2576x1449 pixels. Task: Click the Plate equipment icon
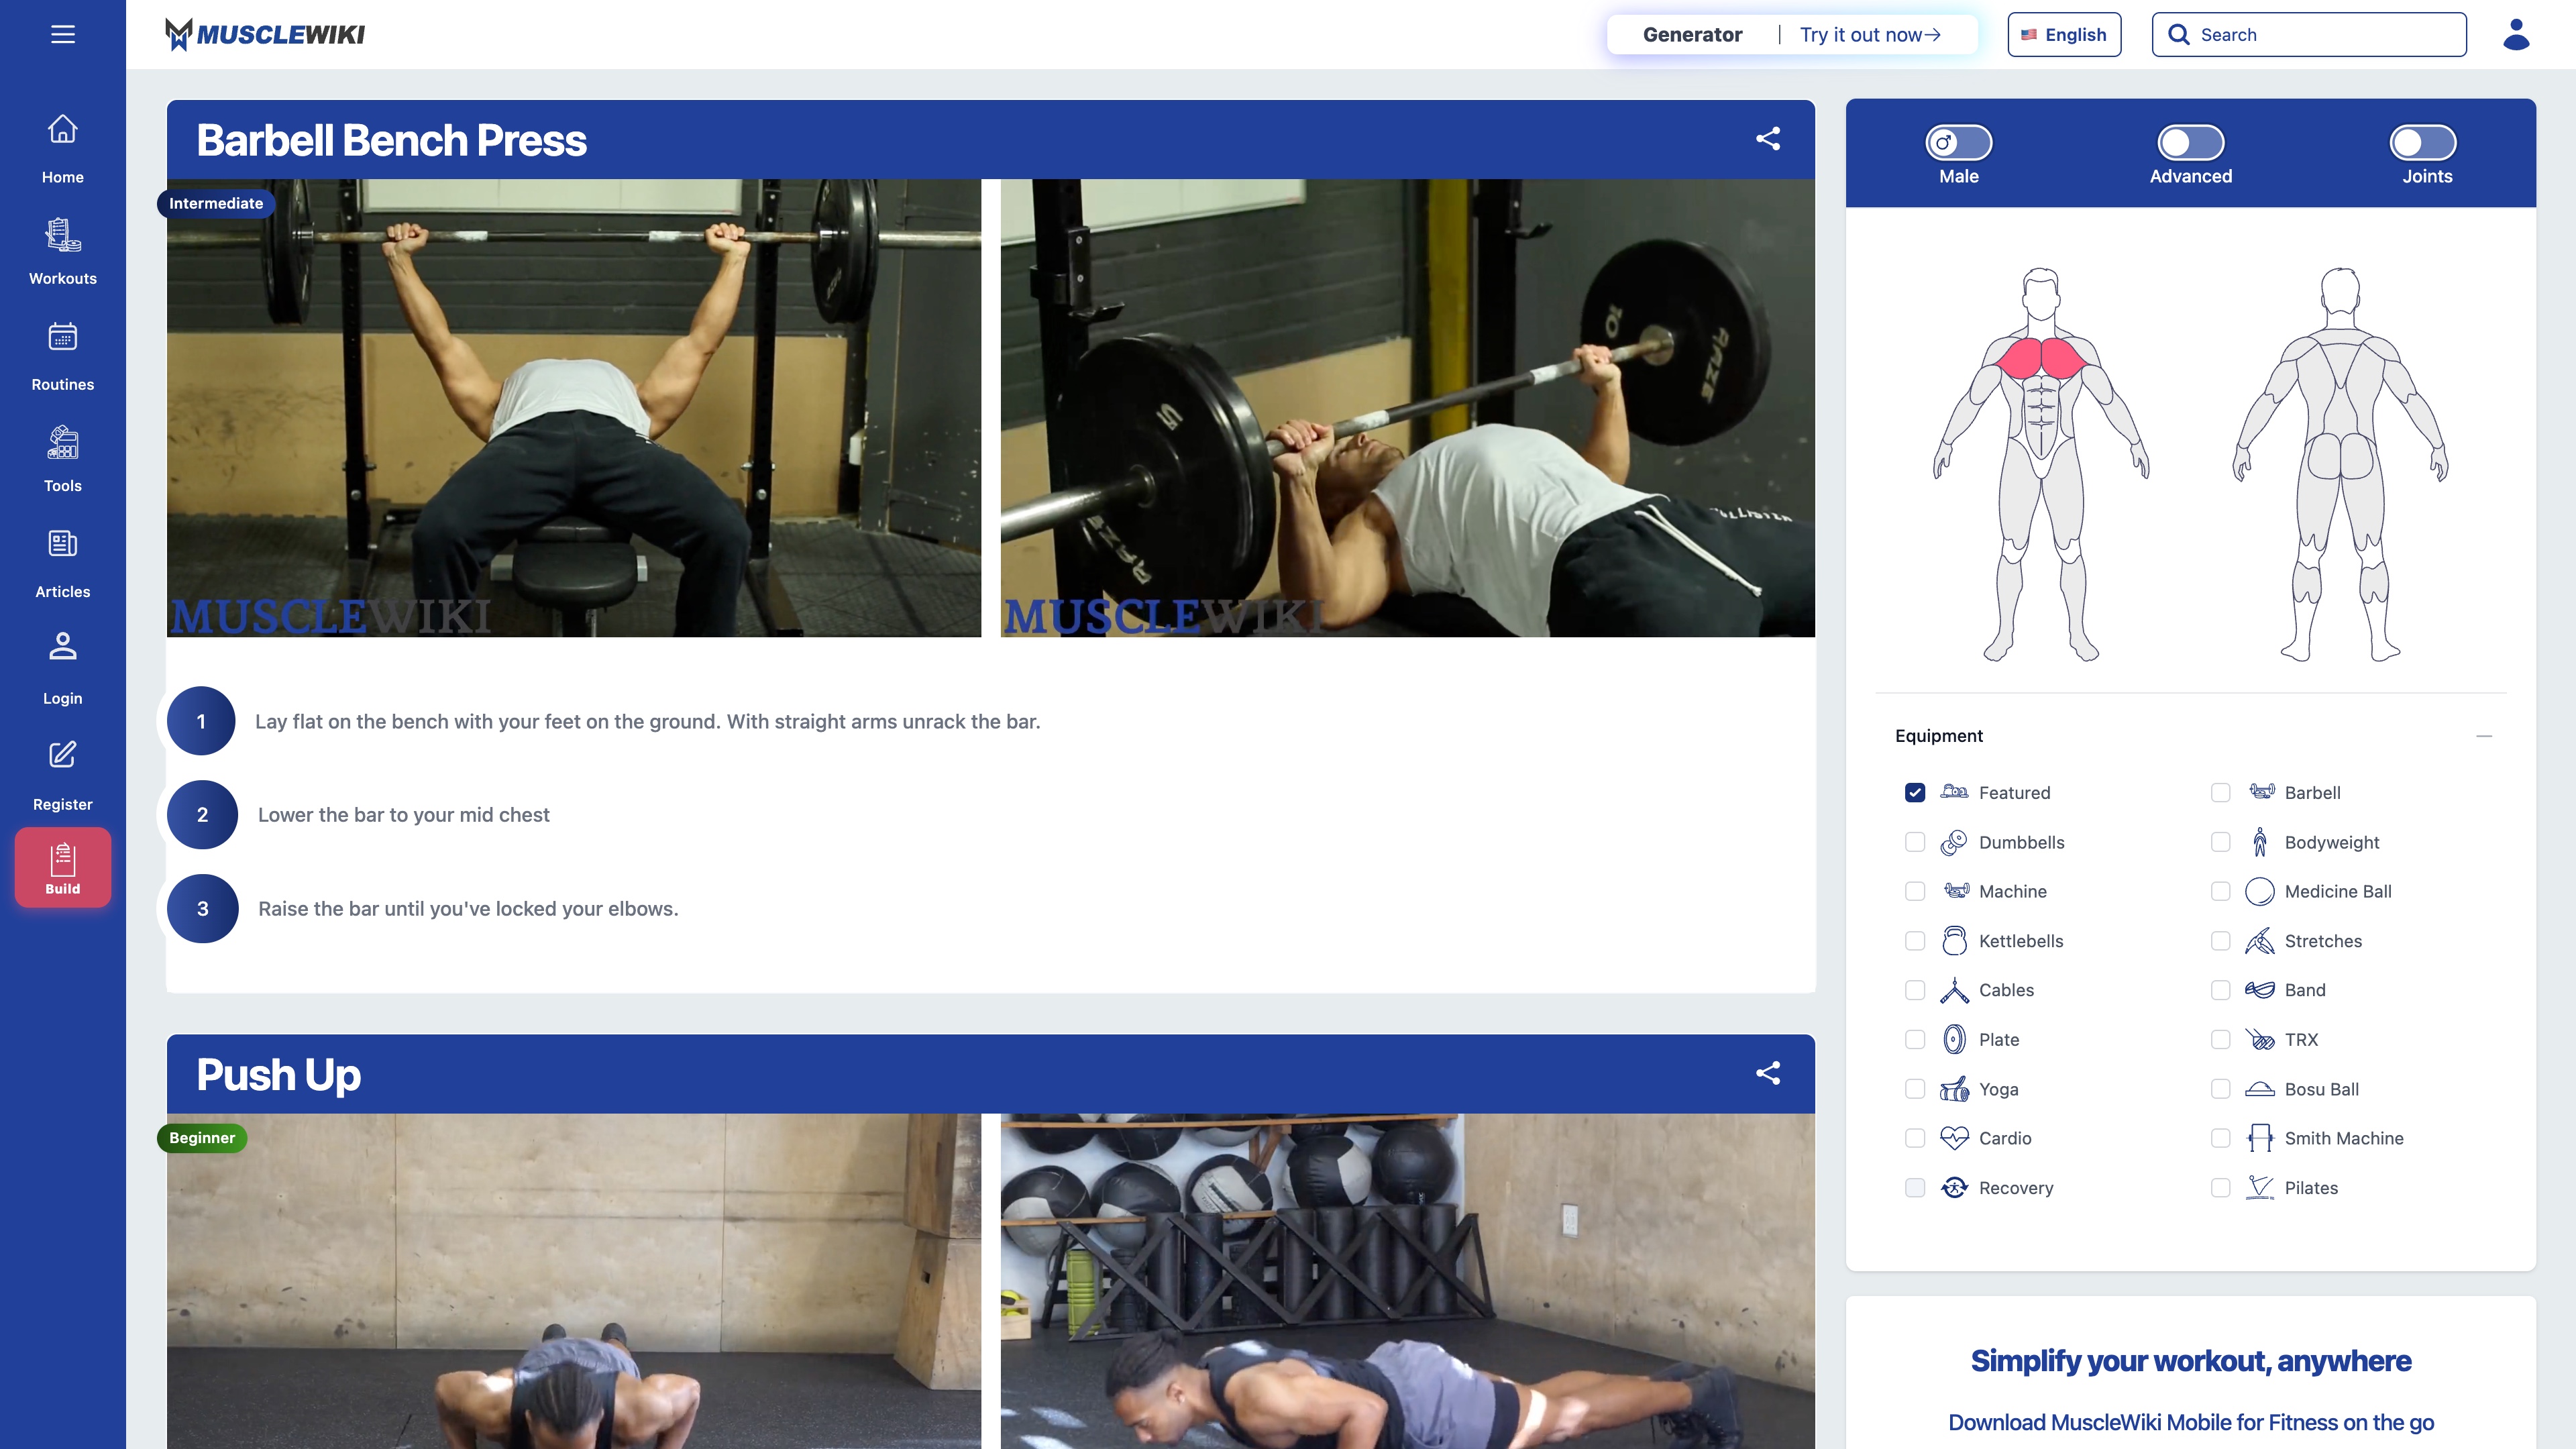coord(1954,1040)
